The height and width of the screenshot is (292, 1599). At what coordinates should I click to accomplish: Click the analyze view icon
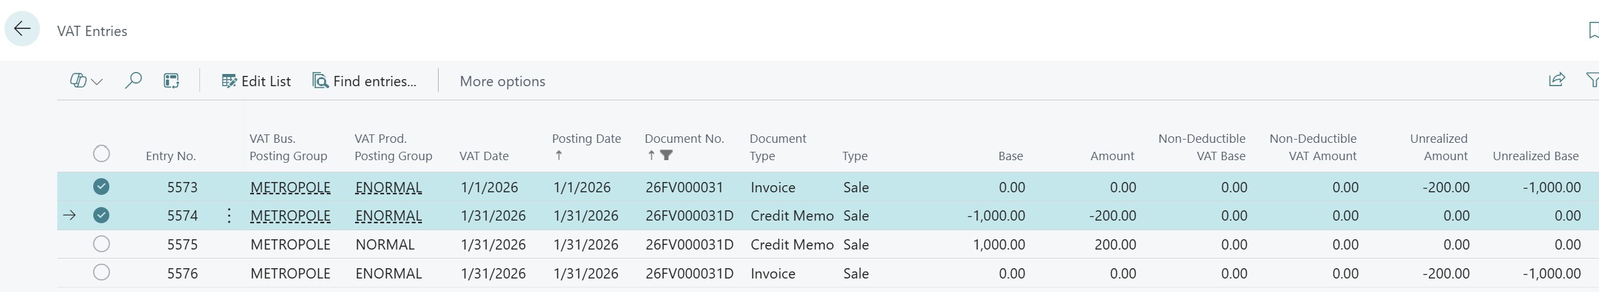171,81
